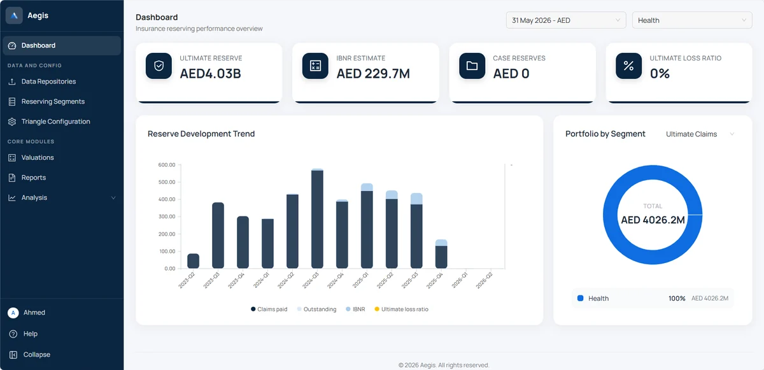Click the Analysis chart icon
Image resolution: width=764 pixels, height=370 pixels.
12,198
